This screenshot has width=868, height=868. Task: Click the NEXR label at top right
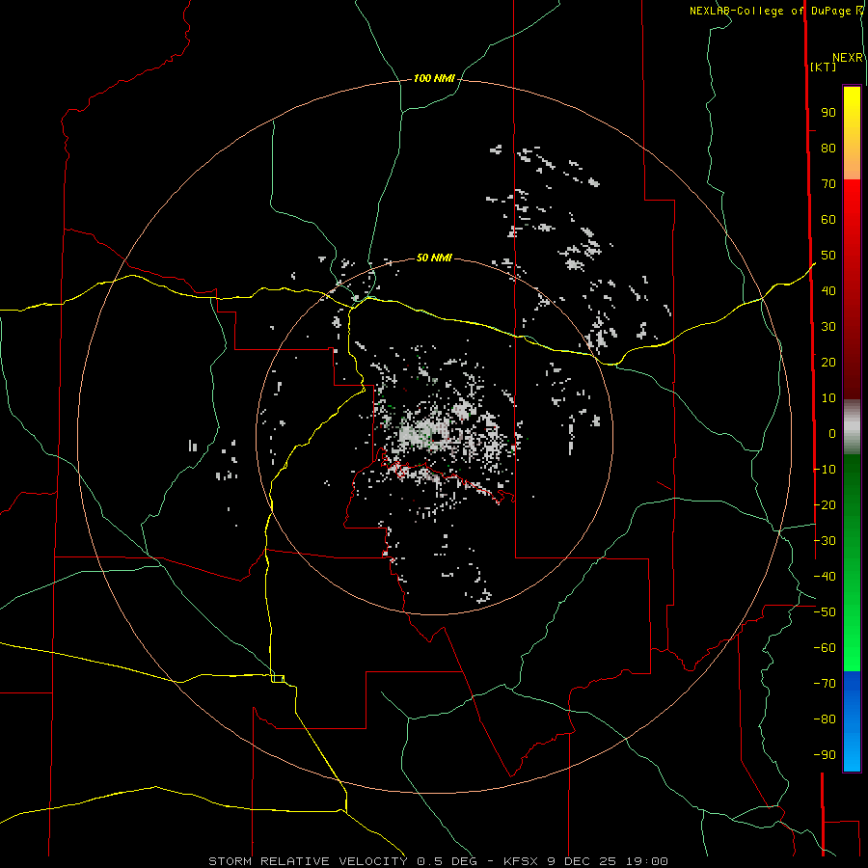[x=848, y=58]
